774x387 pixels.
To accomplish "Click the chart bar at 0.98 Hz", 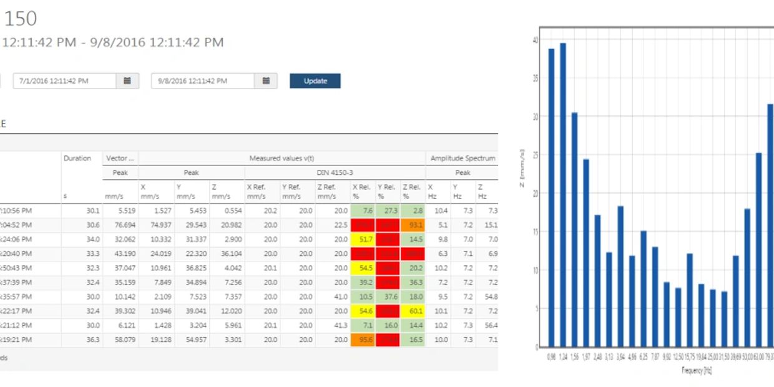I will click(551, 197).
